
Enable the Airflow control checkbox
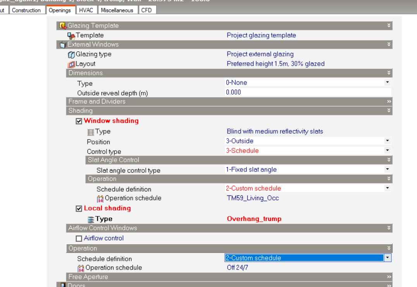(79, 238)
